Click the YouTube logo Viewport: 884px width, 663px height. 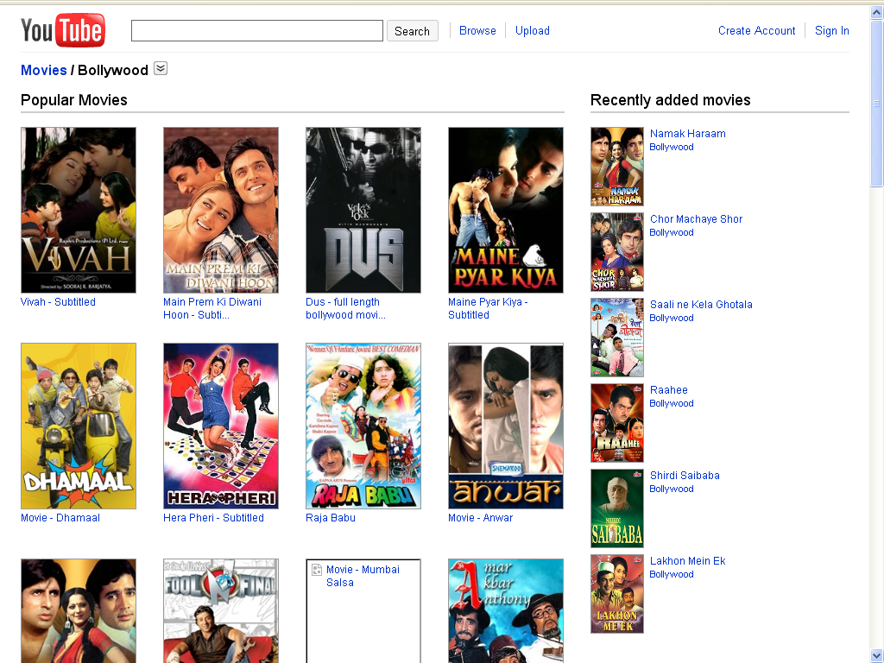[62, 30]
